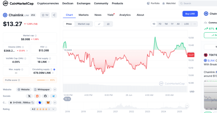Copy the contract address 0x5149...f986ca
This screenshot has height=113, width=217.
[x=32, y=103]
